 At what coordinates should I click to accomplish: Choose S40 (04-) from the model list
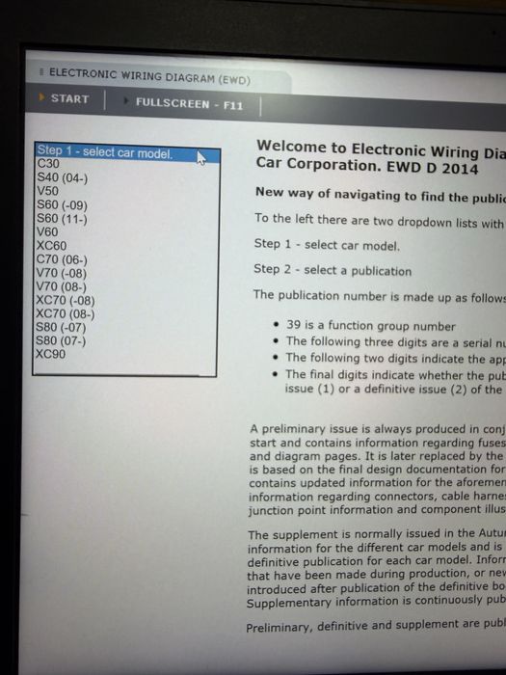point(126,177)
